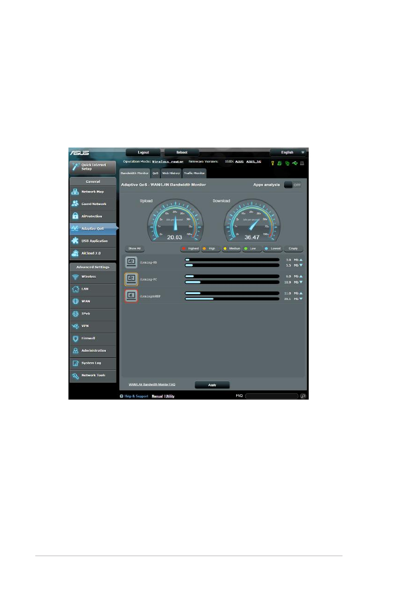Expand the English language dropdown
Screen dimensions: 400x595
pyautogui.click(x=288, y=152)
